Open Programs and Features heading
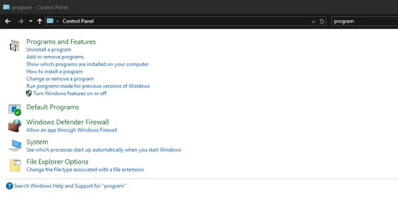Screen dimensions: 398x223 pos(61,42)
